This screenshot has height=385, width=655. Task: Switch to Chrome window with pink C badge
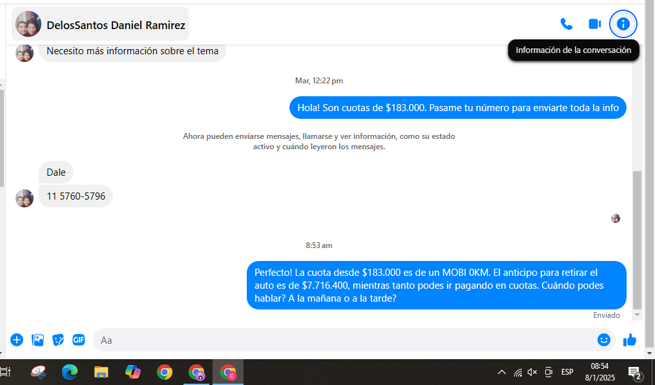pos(228,372)
